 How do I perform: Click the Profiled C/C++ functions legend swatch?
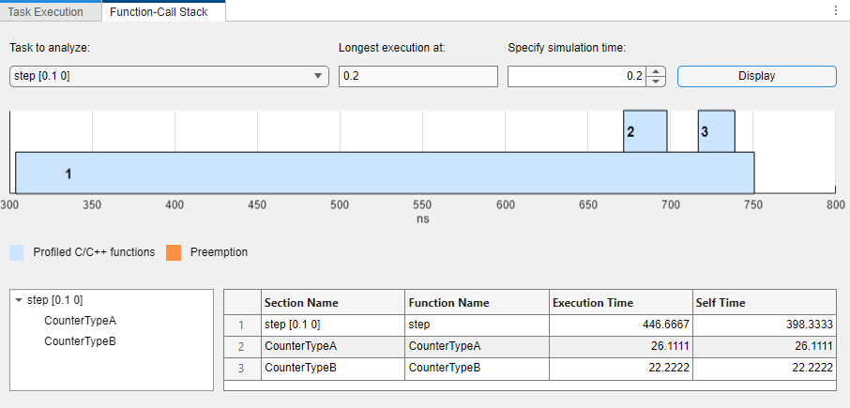(17, 252)
